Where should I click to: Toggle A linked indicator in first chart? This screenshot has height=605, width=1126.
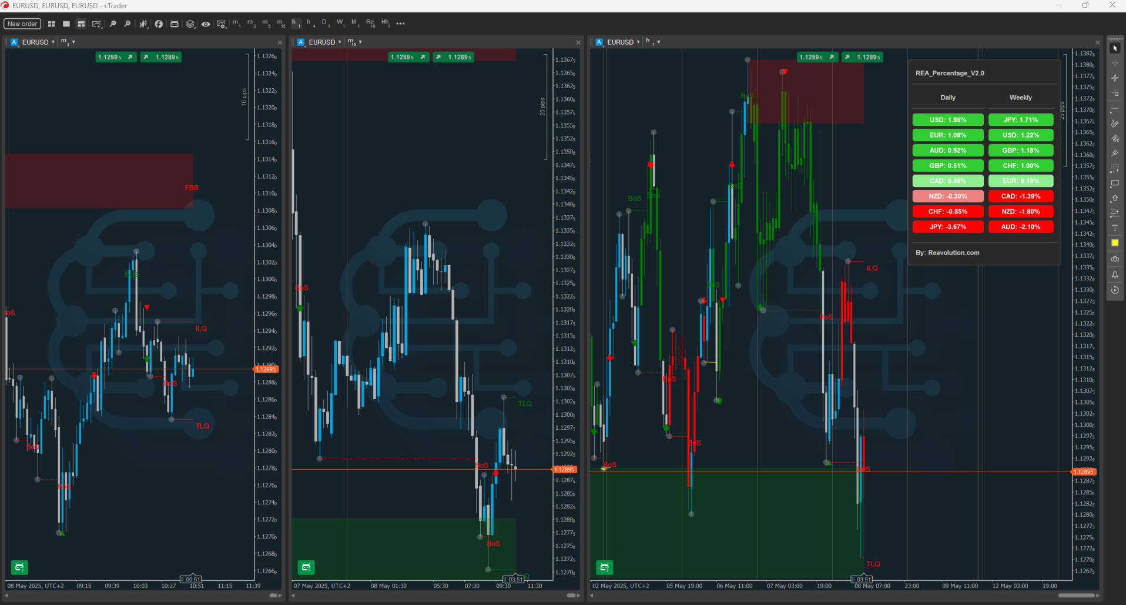tap(15, 42)
